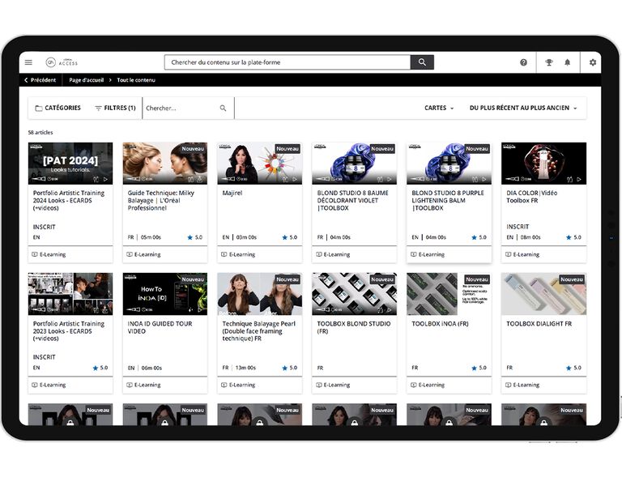Open DIA COLOR Vidéo Toolbox FR title

531,197
